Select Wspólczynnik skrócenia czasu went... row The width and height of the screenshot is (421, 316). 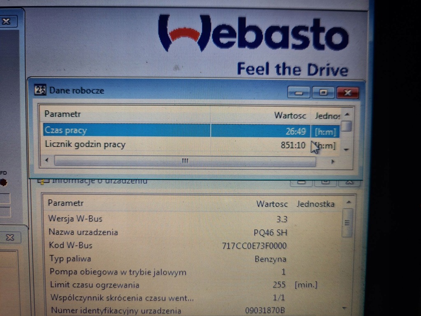pos(193,298)
